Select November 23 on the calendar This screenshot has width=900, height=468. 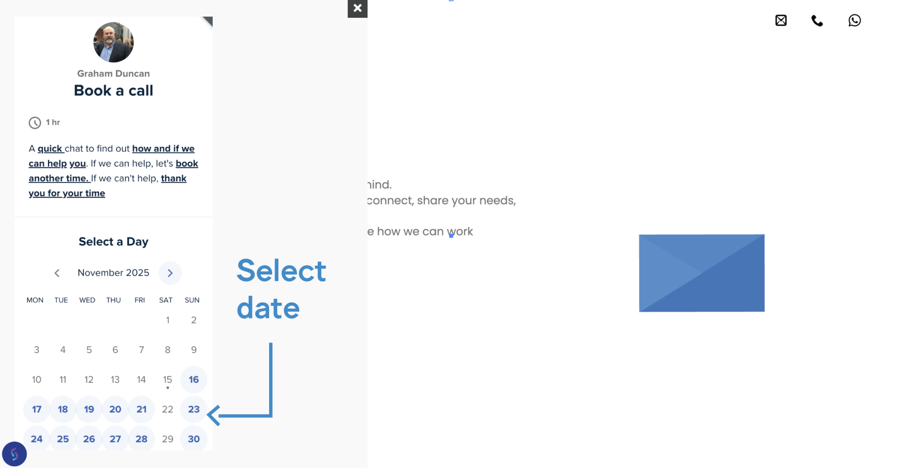click(194, 409)
